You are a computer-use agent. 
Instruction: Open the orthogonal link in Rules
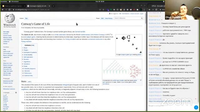66,85
